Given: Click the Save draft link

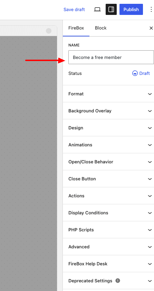Looking at the screenshot, I should pos(74,9).
